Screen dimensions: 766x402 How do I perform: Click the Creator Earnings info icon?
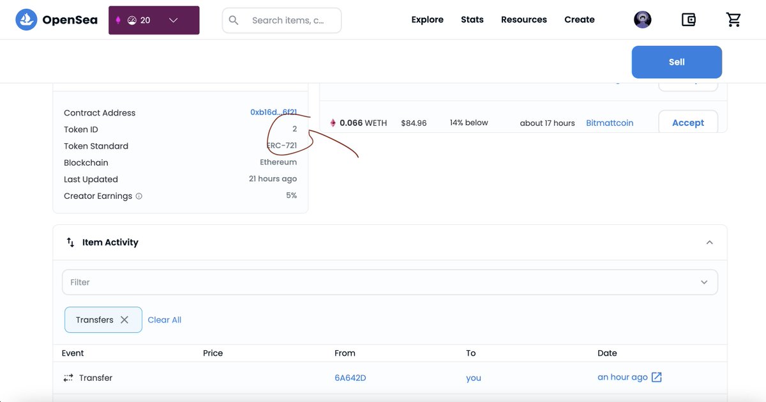click(x=139, y=196)
